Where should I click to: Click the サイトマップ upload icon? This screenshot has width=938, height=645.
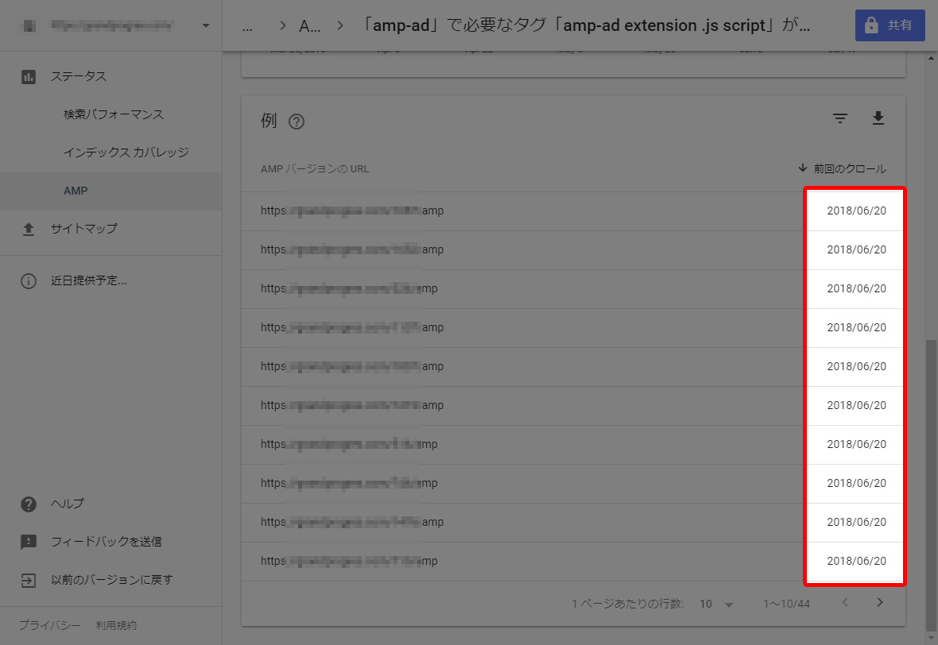(29, 229)
